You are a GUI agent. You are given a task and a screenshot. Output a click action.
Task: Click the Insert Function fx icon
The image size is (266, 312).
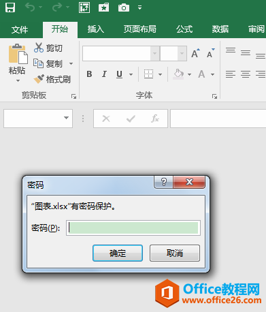pyautogui.click(x=155, y=119)
